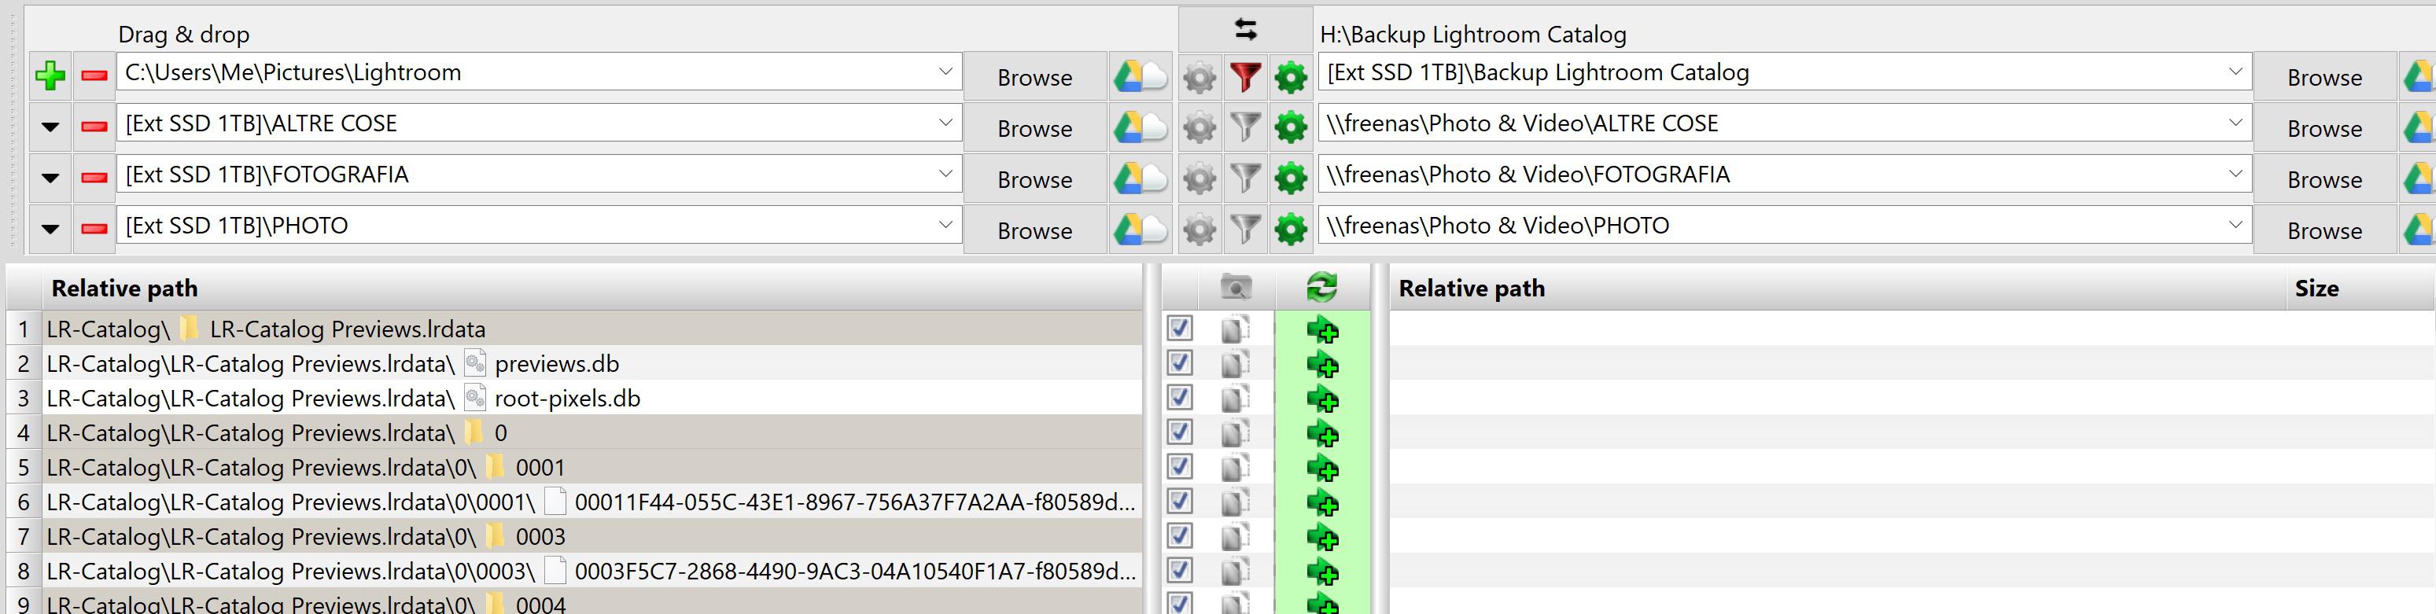This screenshot has height=614, width=2436.
Task: Sort by the Size column header
Action: click(2316, 288)
